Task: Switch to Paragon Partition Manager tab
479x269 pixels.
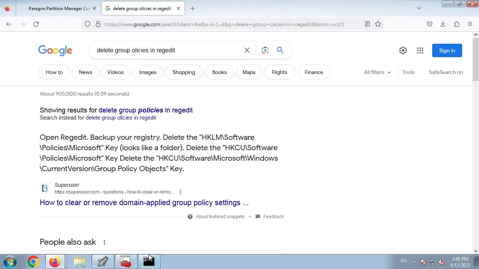Action: [59, 8]
